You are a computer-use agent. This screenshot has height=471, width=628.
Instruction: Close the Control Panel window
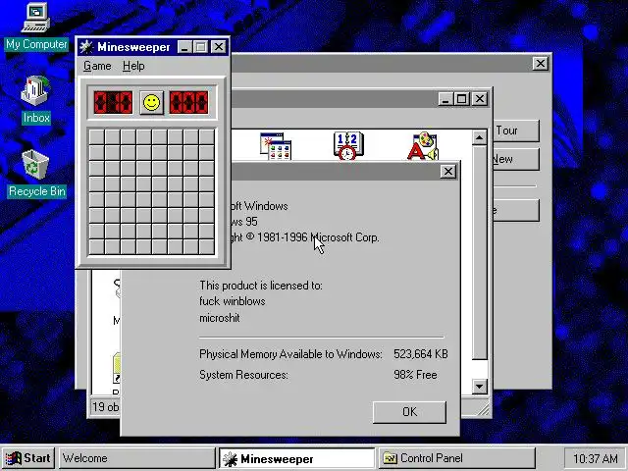[x=480, y=98]
